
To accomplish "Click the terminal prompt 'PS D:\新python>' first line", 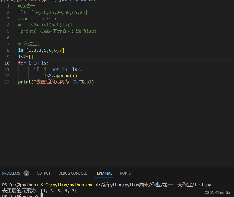I will [20, 185].
